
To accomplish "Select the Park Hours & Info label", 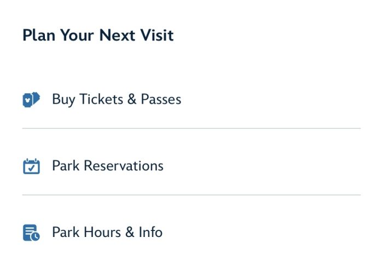I will 107,233.
